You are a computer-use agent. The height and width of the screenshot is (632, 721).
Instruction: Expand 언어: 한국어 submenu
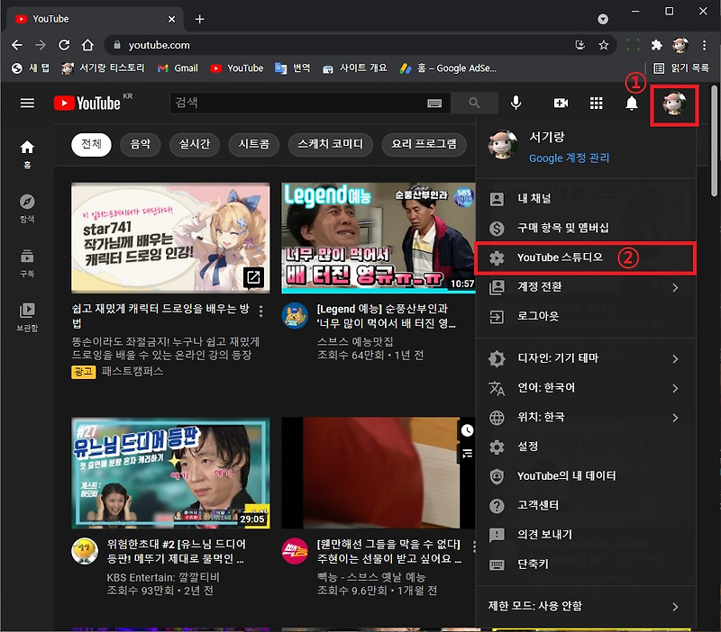[586, 388]
